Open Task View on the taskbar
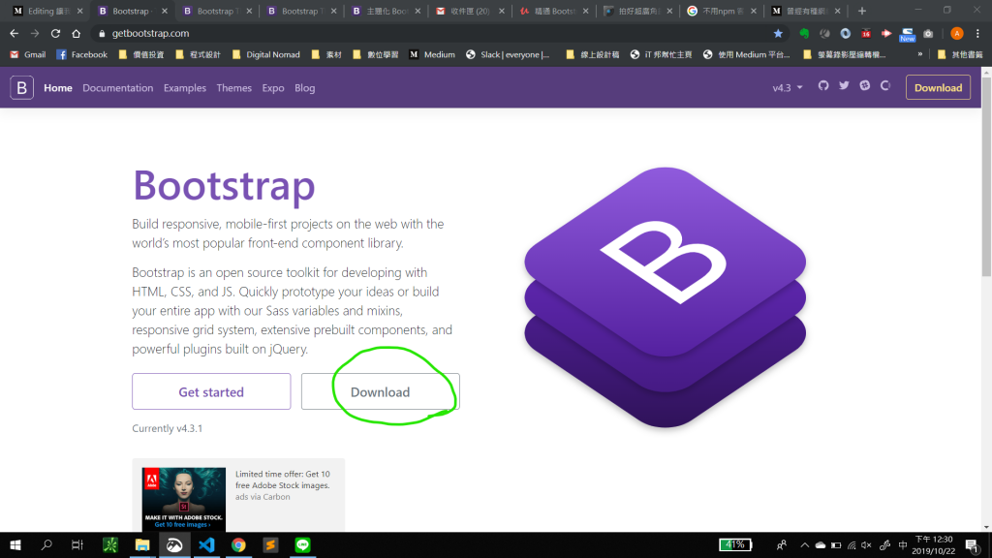The height and width of the screenshot is (558, 992). click(77, 544)
